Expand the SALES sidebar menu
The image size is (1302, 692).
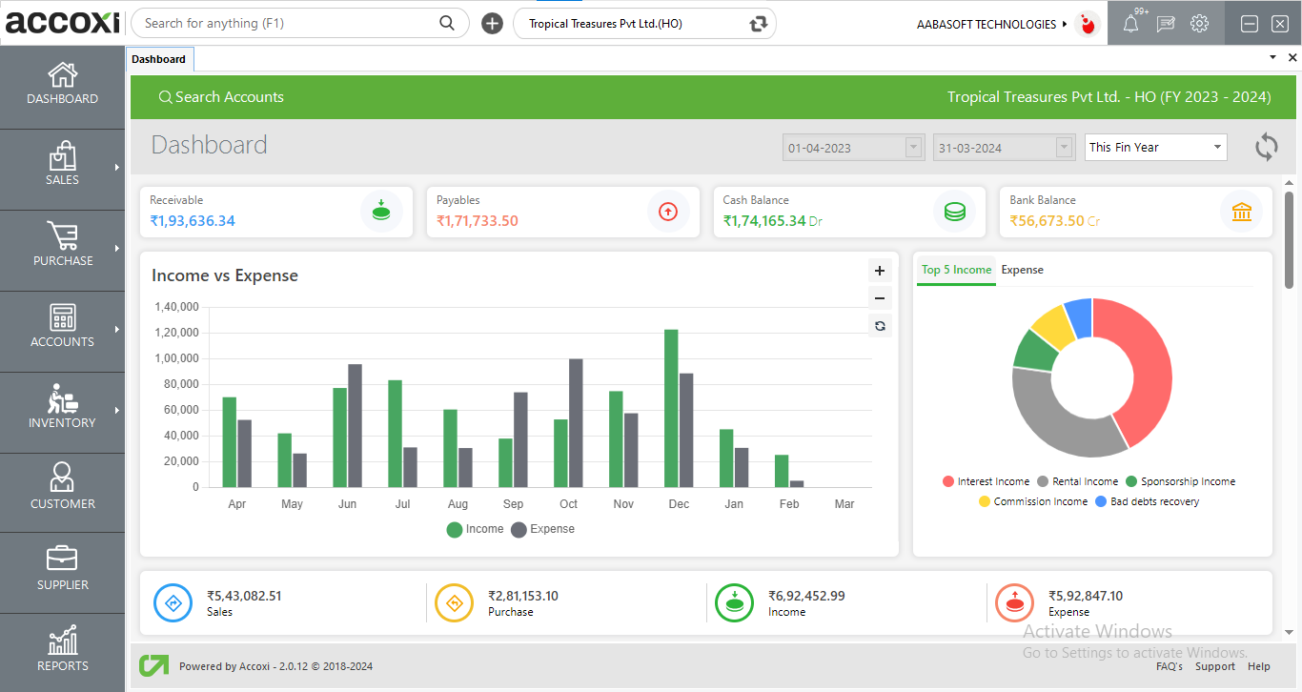(x=62, y=169)
